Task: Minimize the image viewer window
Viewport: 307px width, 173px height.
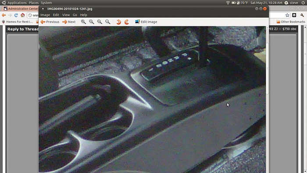Action: tap(257, 9)
